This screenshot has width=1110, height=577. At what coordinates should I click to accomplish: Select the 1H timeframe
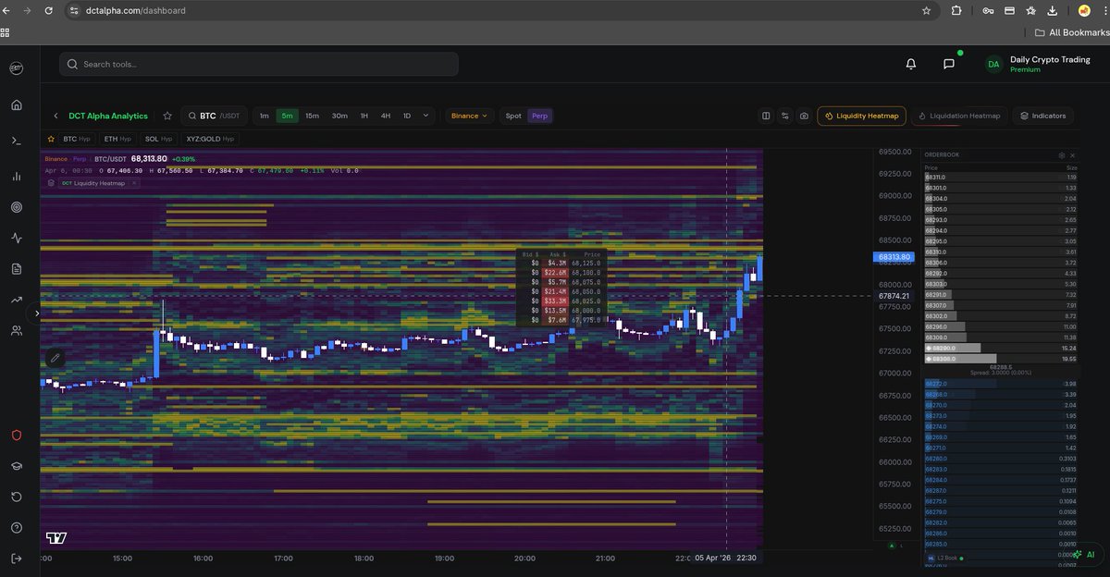coord(364,116)
